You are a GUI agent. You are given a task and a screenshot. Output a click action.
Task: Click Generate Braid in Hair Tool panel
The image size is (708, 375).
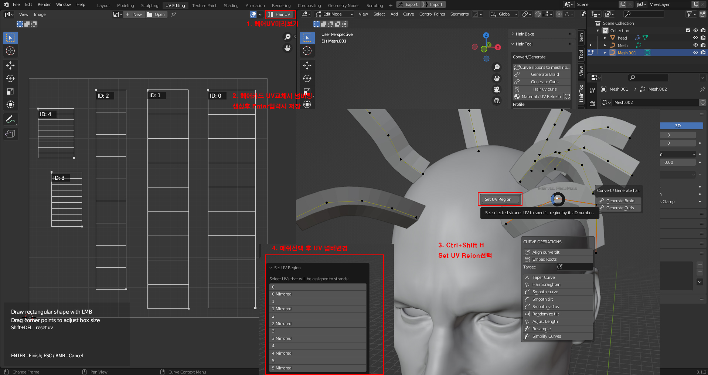tap(545, 74)
